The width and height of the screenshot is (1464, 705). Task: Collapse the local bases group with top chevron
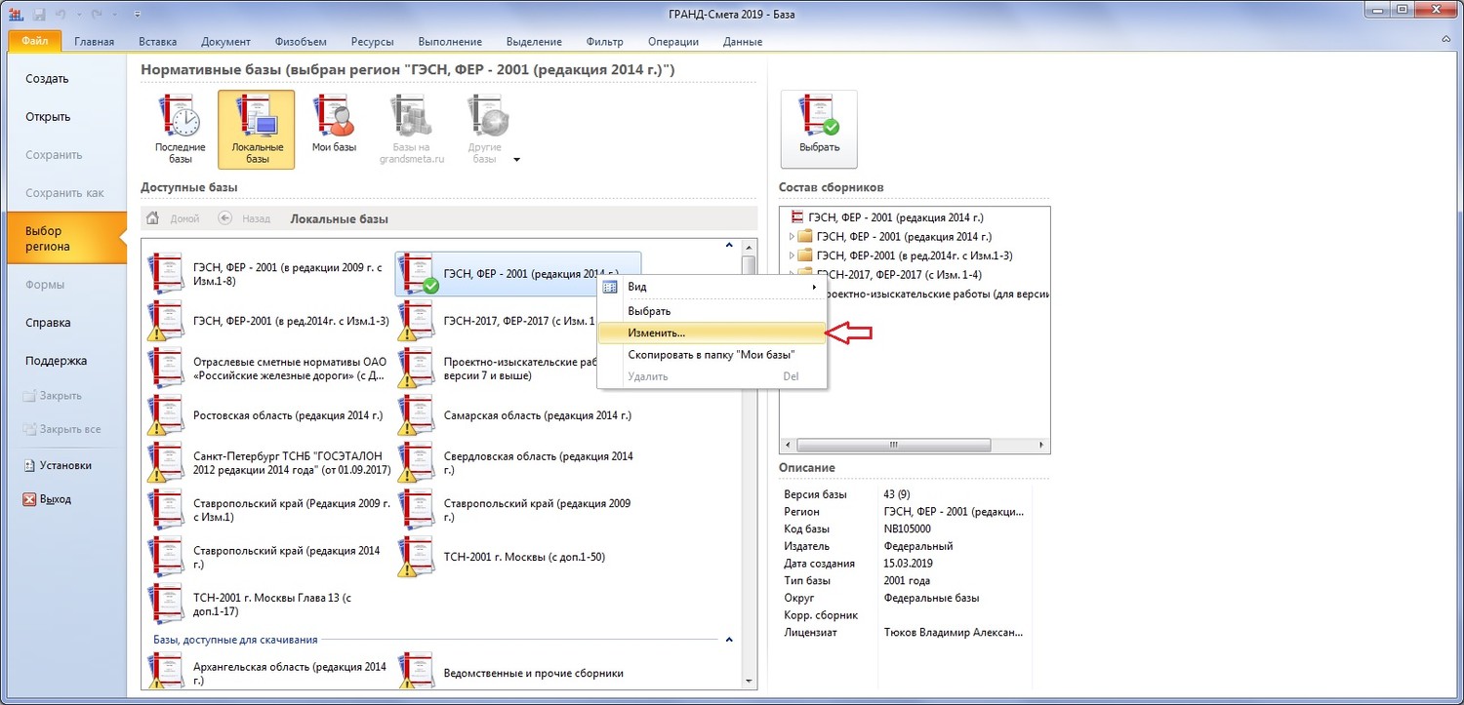[728, 245]
